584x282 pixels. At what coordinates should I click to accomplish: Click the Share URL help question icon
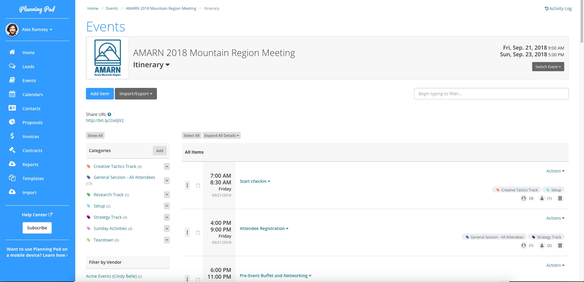click(x=109, y=114)
